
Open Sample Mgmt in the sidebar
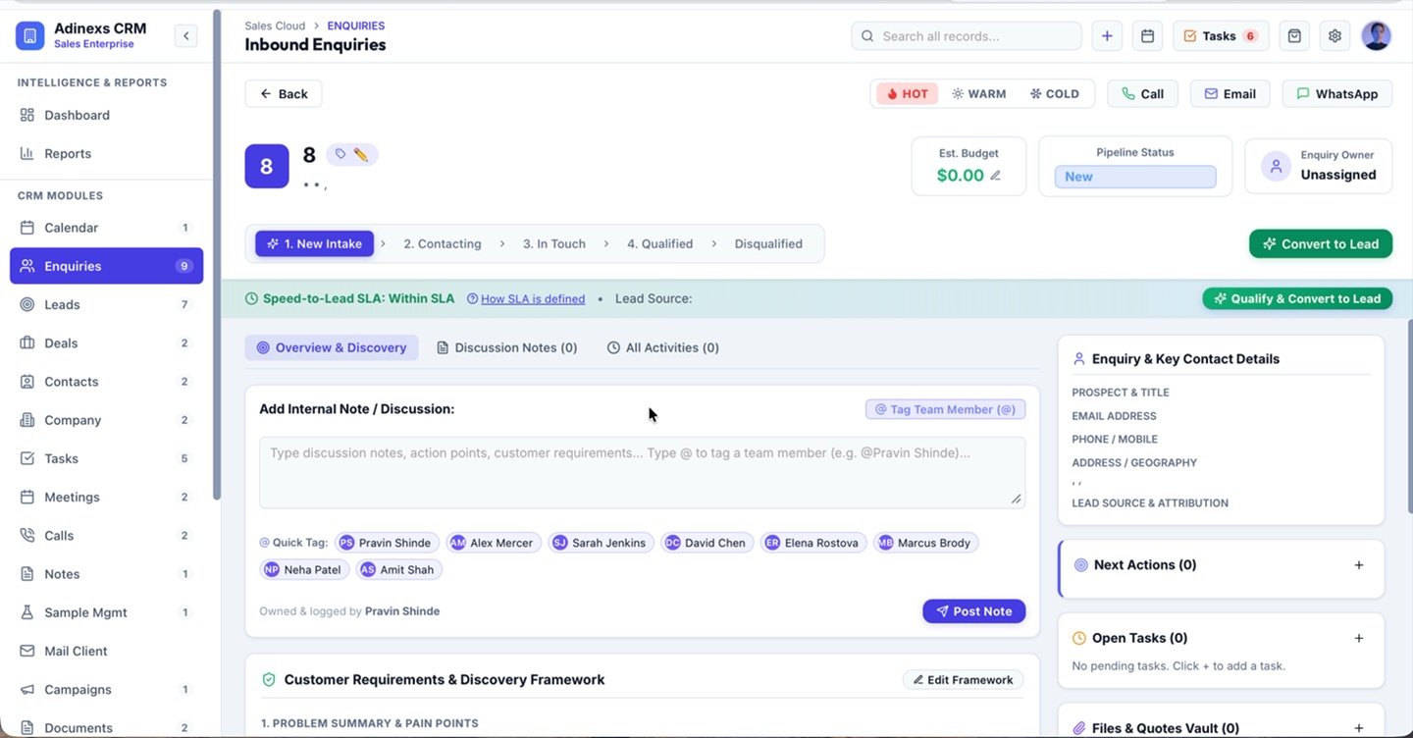click(106, 612)
